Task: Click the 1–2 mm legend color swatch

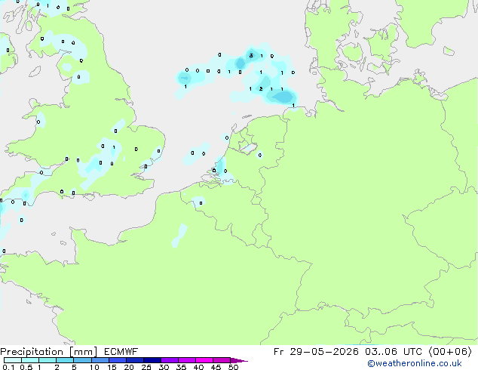Action: [x=47, y=360]
